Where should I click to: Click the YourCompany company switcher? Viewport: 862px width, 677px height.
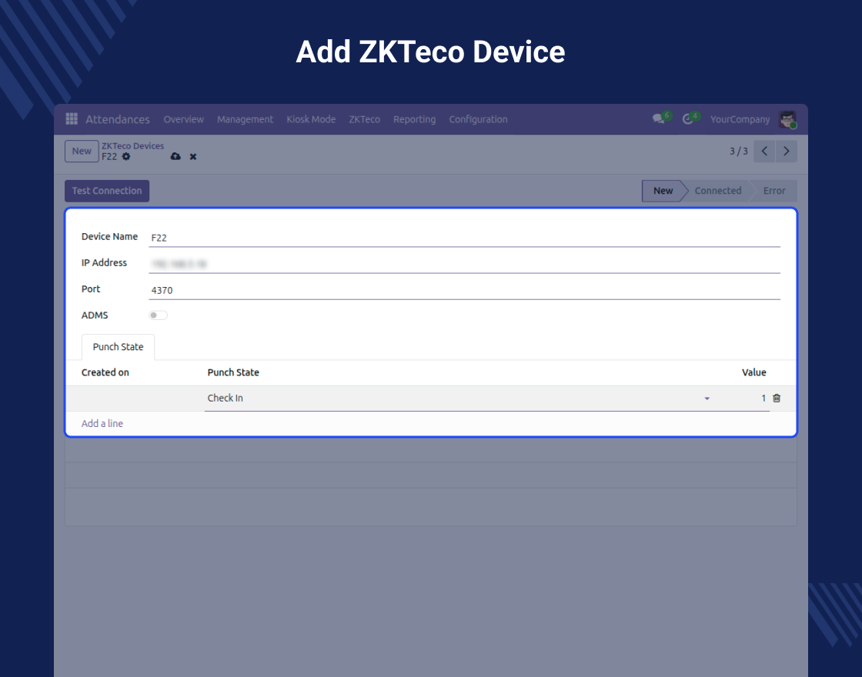[740, 119]
